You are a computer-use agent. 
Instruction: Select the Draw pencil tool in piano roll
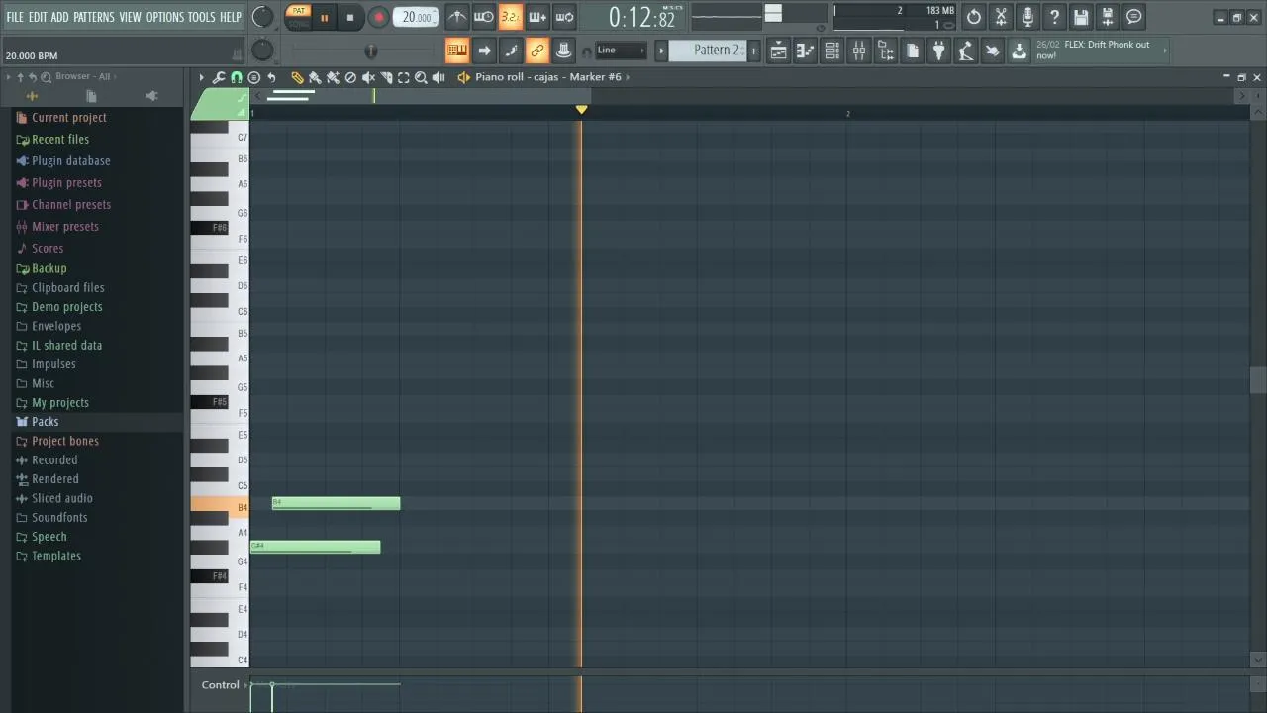coord(297,77)
